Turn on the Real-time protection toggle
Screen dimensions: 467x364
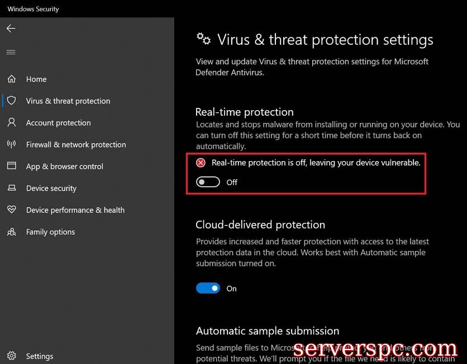click(208, 182)
